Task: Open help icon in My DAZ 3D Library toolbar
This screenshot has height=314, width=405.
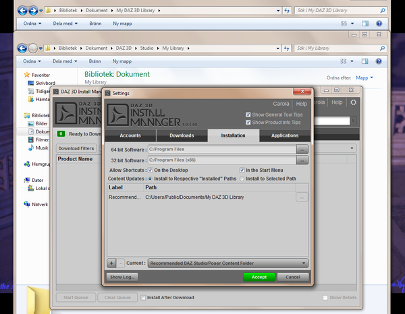Action: pos(379,24)
